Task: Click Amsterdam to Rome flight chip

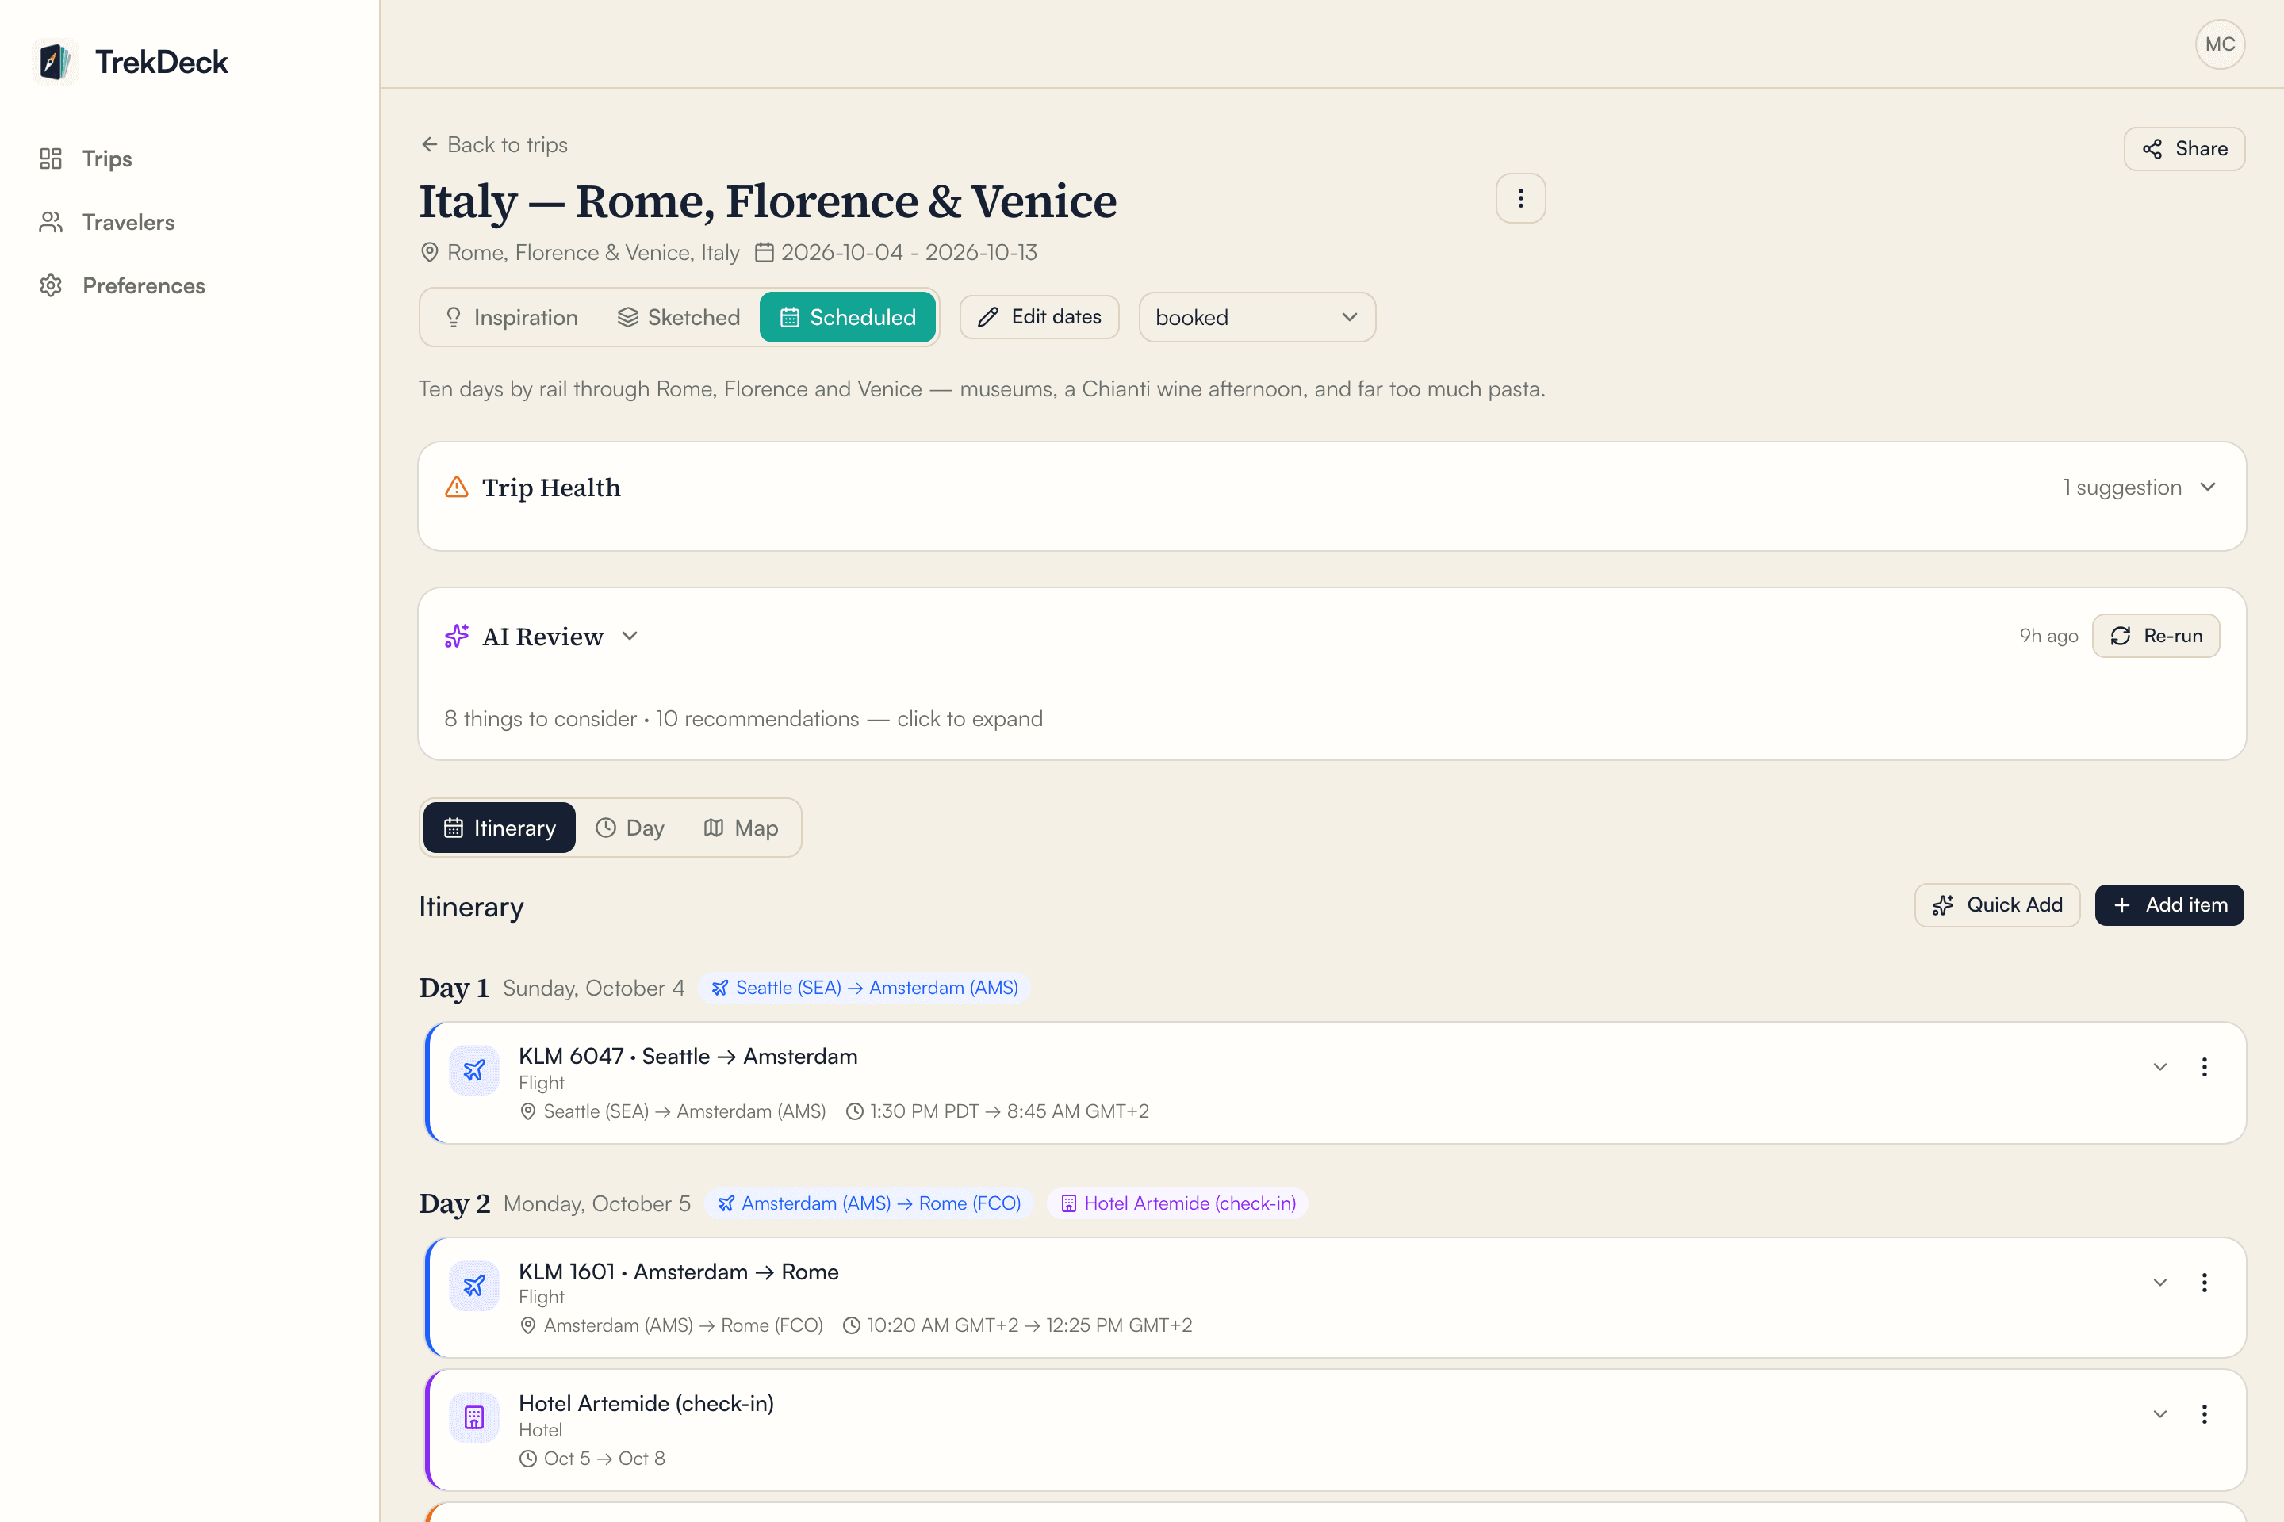Action: [869, 1203]
